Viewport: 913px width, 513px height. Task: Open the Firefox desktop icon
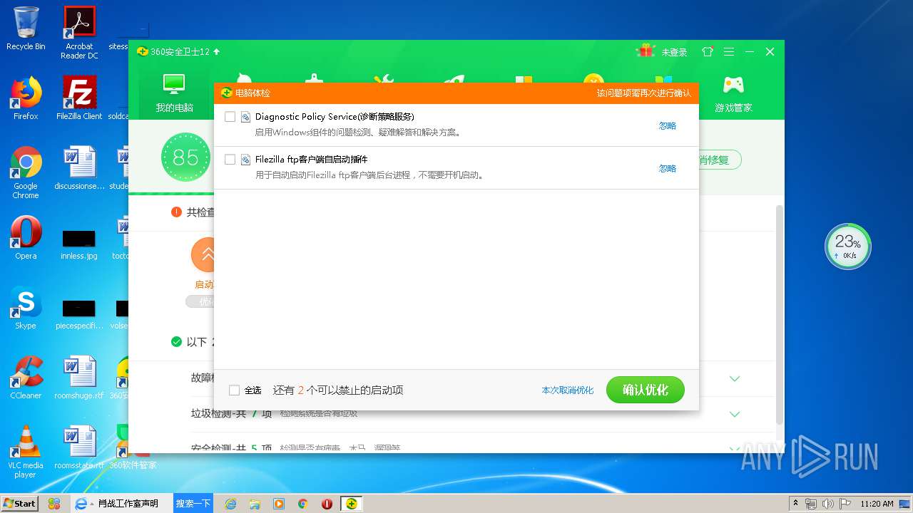click(26, 98)
